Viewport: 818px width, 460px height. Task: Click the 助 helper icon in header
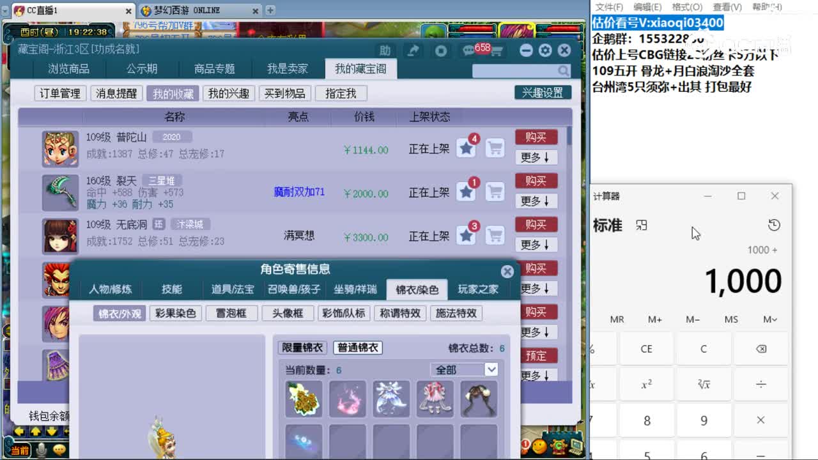(x=385, y=50)
